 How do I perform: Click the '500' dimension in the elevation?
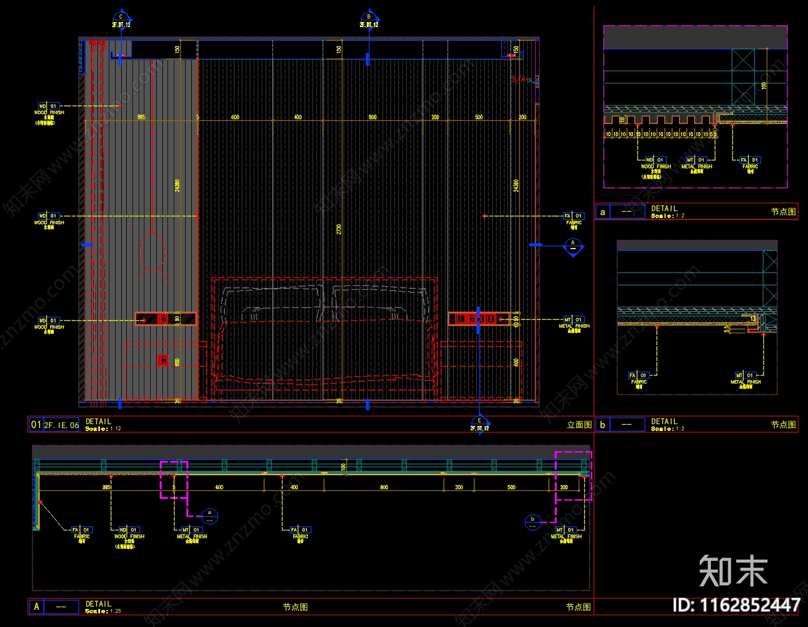479,117
